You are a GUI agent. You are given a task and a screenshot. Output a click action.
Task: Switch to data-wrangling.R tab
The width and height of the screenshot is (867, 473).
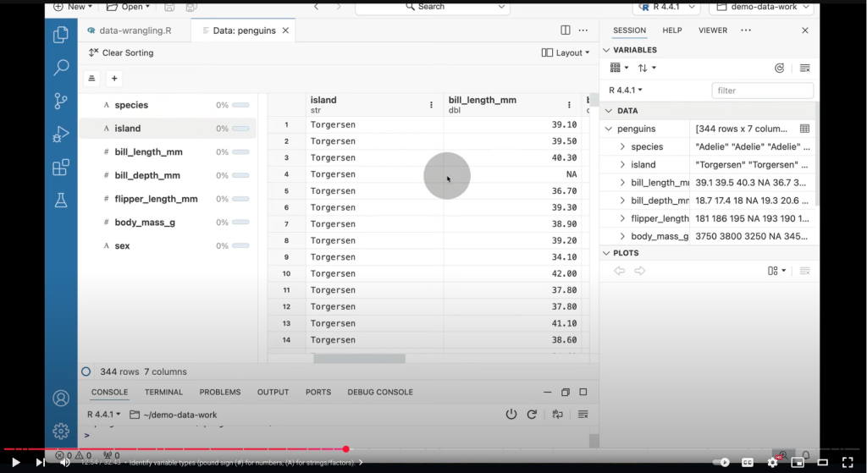pos(135,30)
